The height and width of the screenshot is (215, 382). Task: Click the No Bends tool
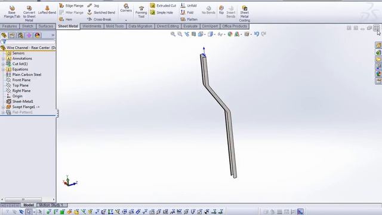[208, 10]
